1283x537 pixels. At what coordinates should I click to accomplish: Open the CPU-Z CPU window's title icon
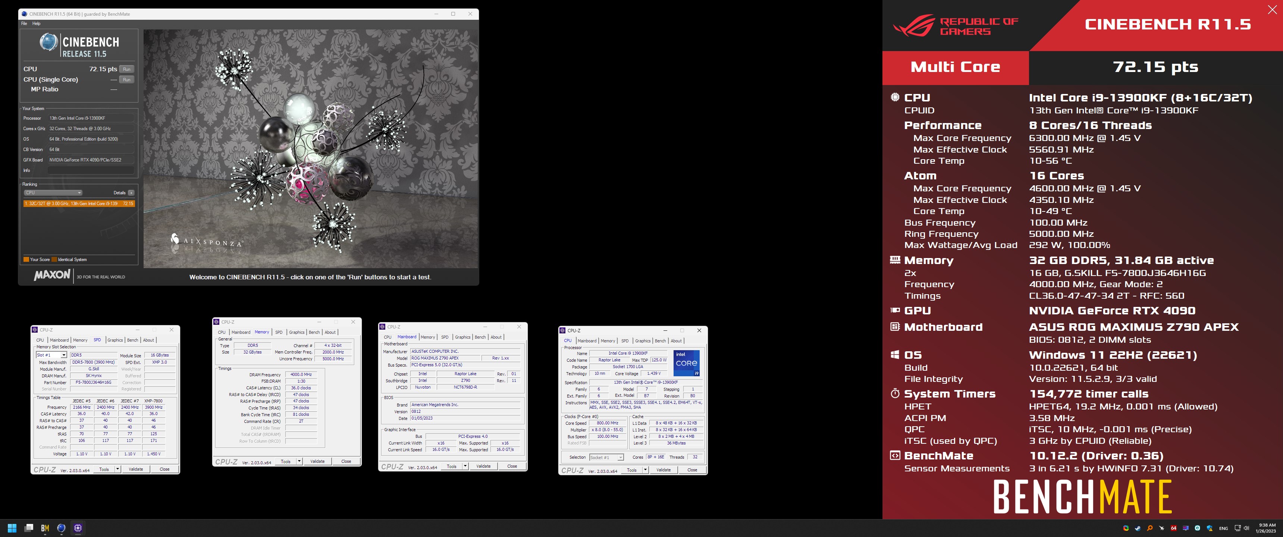(563, 330)
